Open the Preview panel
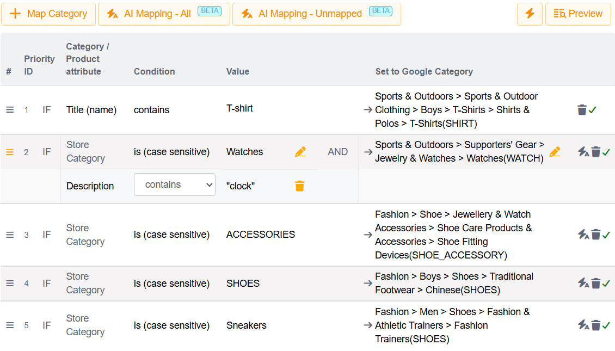The image size is (615, 351). pyautogui.click(x=578, y=14)
